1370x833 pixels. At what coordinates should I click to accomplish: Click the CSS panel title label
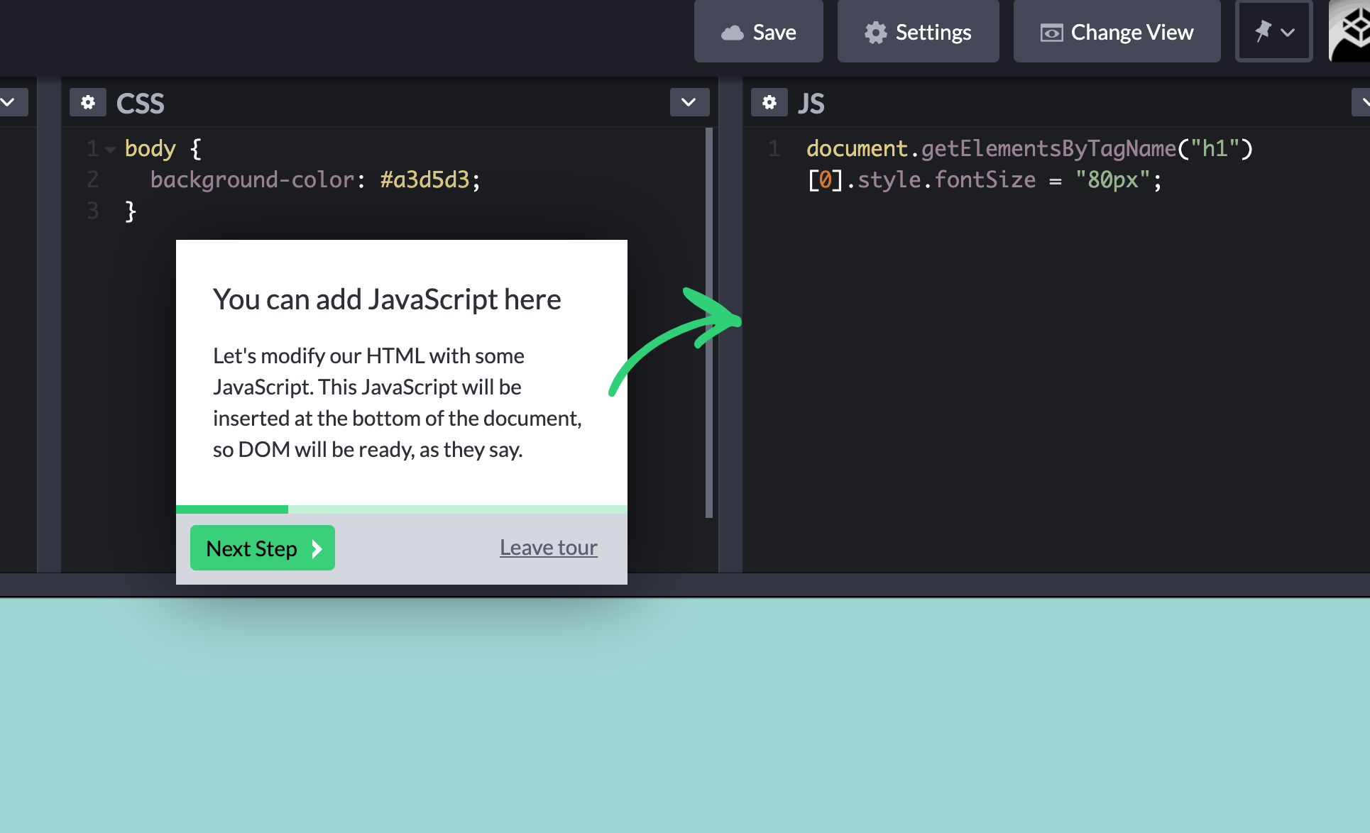[x=141, y=104]
